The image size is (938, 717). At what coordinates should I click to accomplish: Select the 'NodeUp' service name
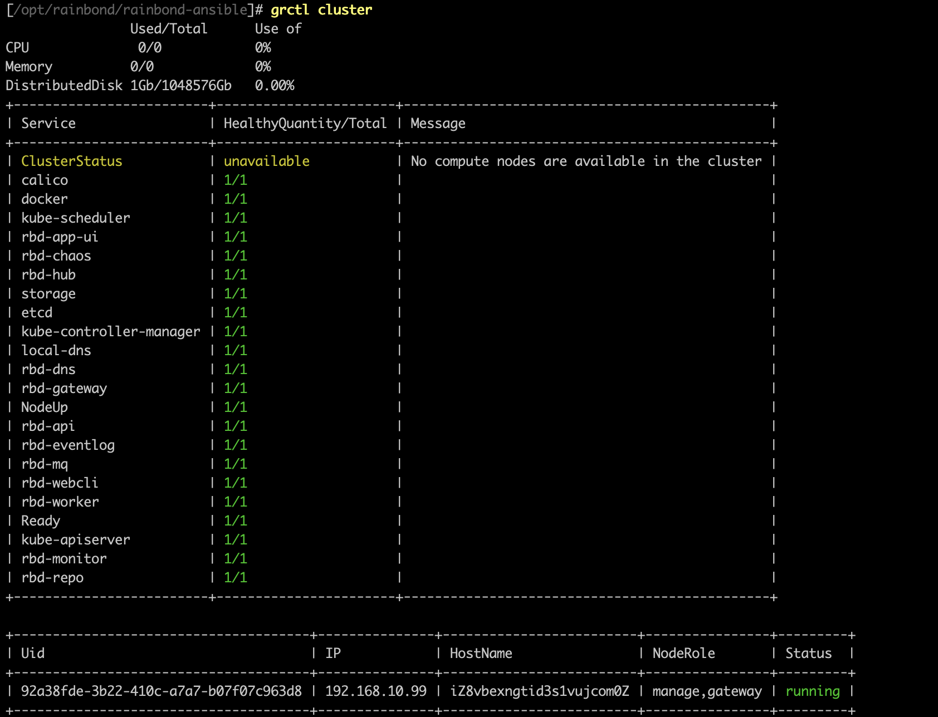point(45,407)
